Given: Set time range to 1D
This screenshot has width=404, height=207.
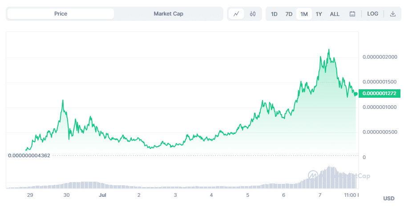Looking at the screenshot, I should tap(274, 14).
